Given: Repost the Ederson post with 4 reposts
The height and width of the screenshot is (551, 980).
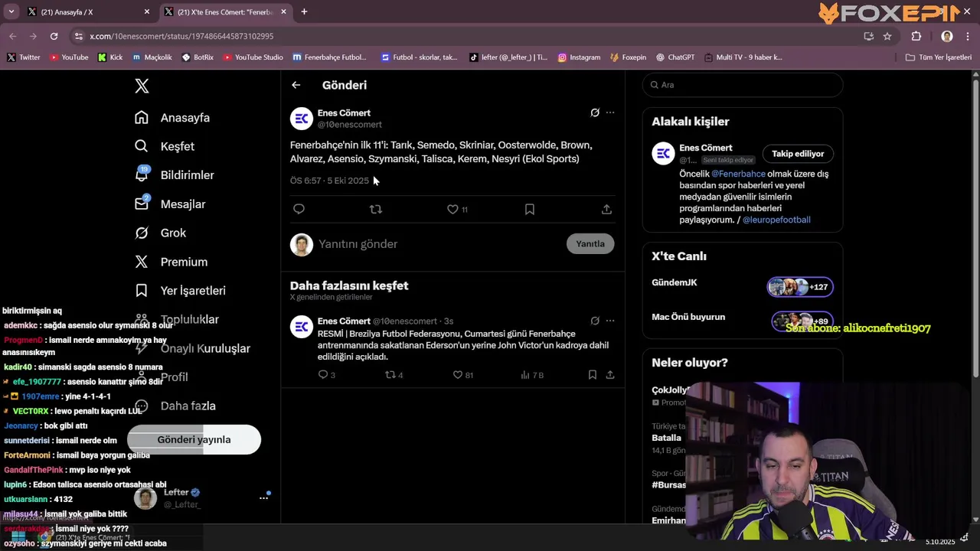Looking at the screenshot, I should (394, 375).
